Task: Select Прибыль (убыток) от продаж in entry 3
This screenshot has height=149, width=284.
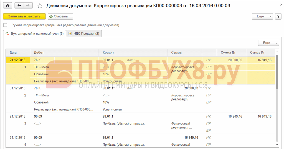Action: coord(123,124)
